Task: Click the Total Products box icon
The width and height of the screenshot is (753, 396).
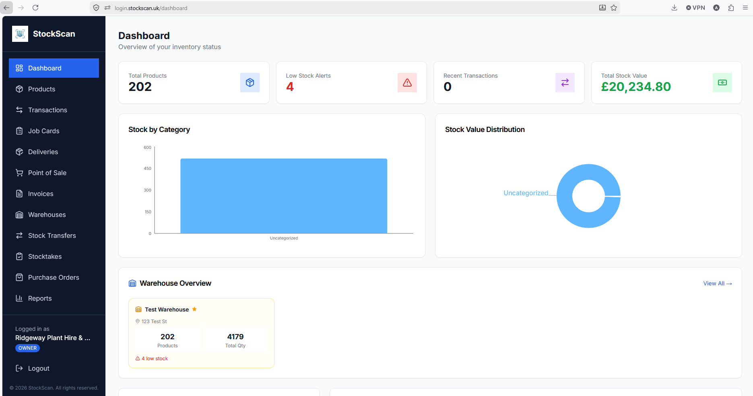Action: click(x=250, y=82)
